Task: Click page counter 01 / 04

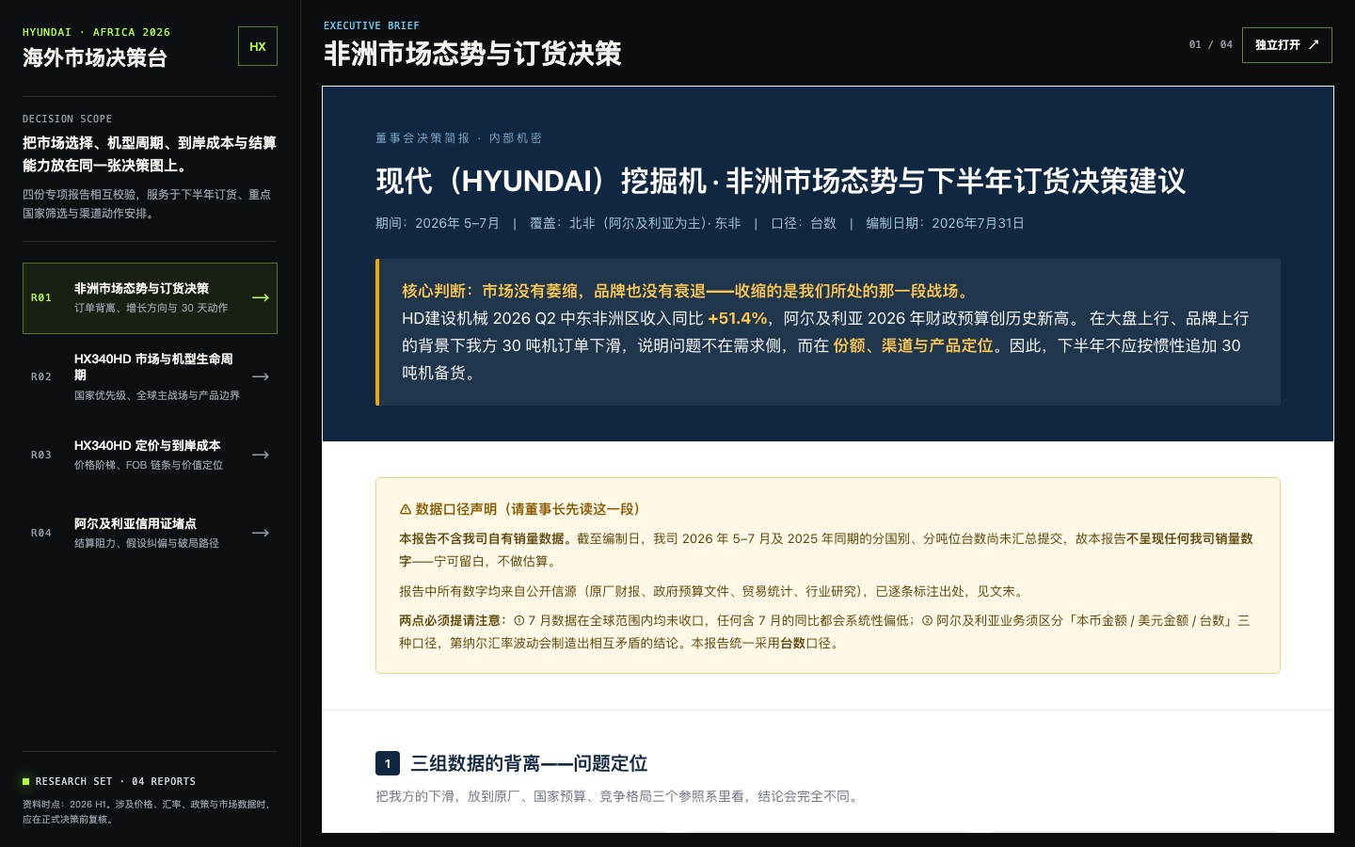Action: (1210, 44)
